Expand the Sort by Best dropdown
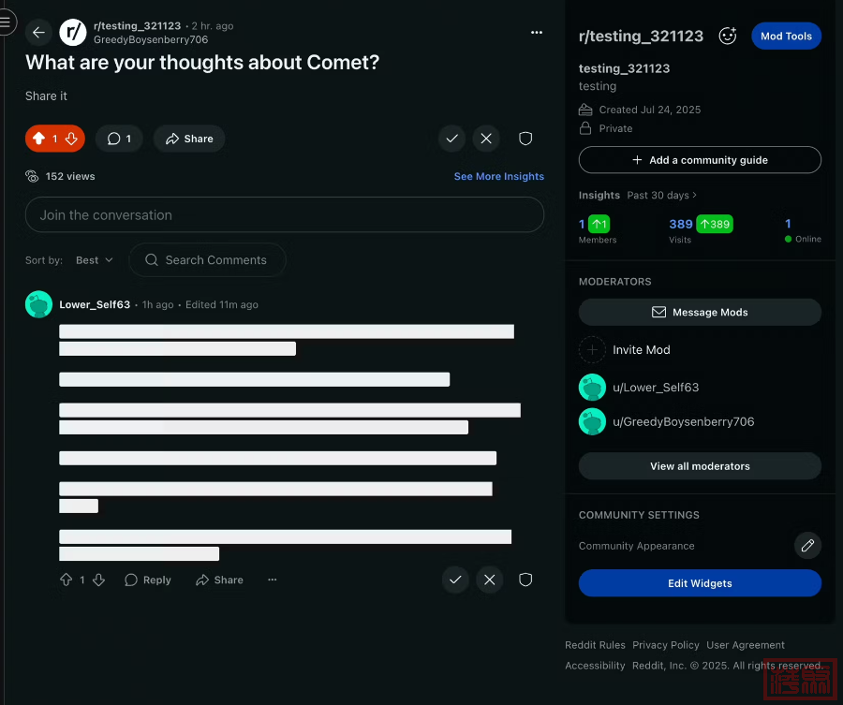The height and width of the screenshot is (705, 843). pos(94,260)
